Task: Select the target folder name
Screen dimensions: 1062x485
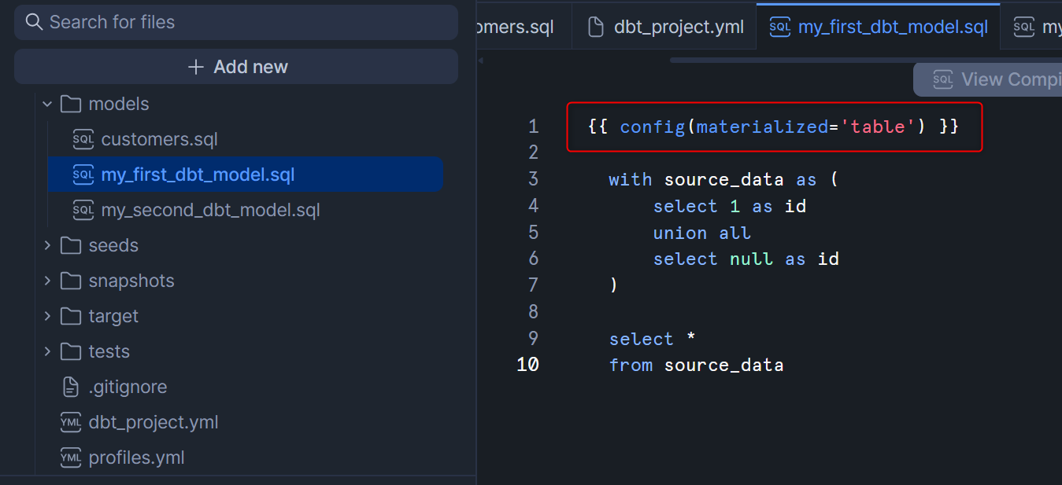Action: point(113,316)
